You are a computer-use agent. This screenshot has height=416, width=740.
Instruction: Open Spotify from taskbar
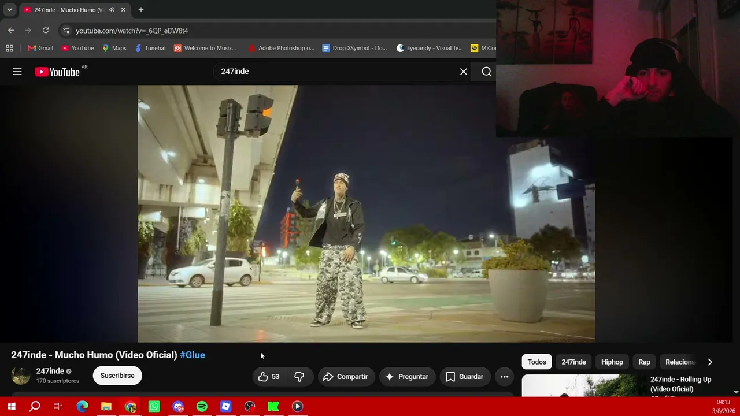[202, 407]
